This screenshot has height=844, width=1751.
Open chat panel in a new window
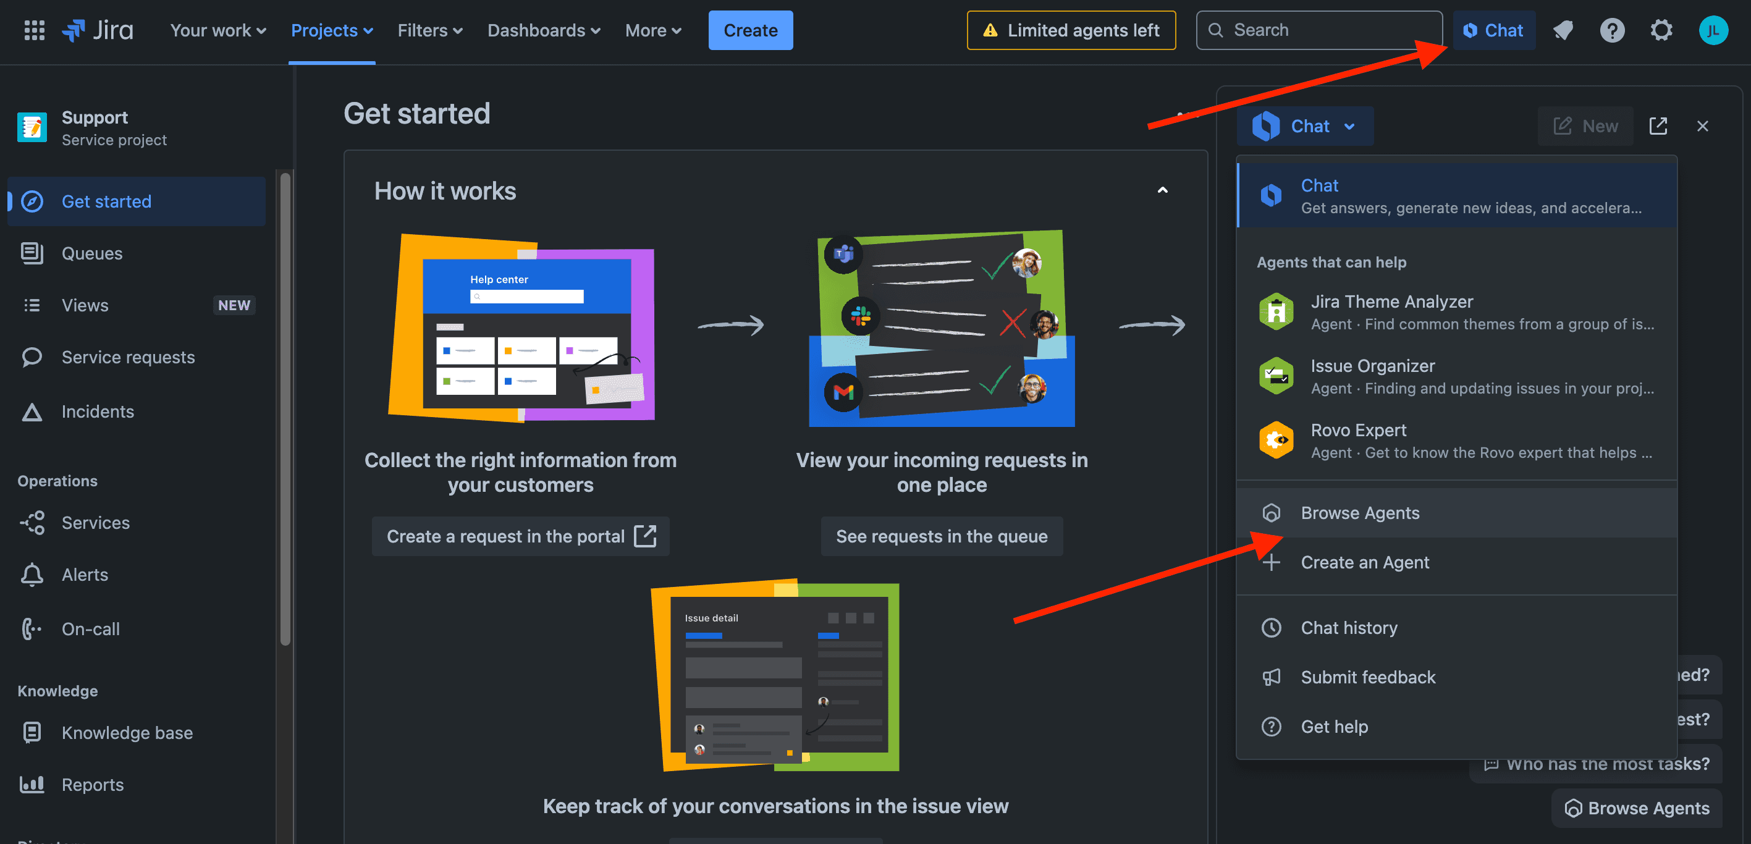1658,125
